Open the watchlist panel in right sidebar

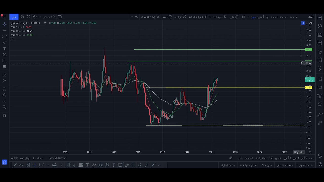[x=320, y=18]
